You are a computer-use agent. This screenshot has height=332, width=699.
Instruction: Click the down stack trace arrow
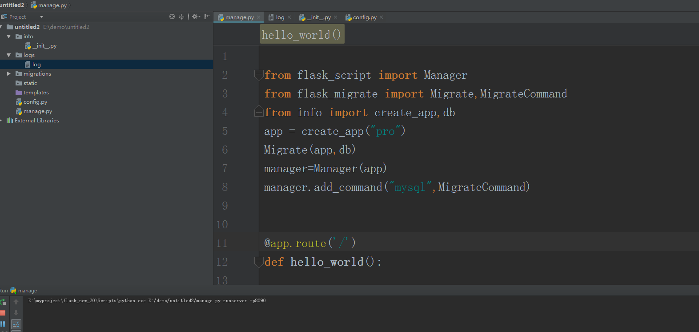tap(16, 312)
